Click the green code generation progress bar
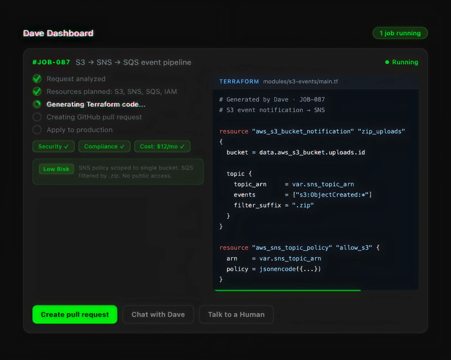 click(287, 290)
